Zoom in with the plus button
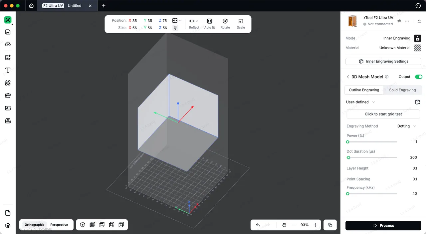The width and height of the screenshot is (426, 234). (315, 225)
